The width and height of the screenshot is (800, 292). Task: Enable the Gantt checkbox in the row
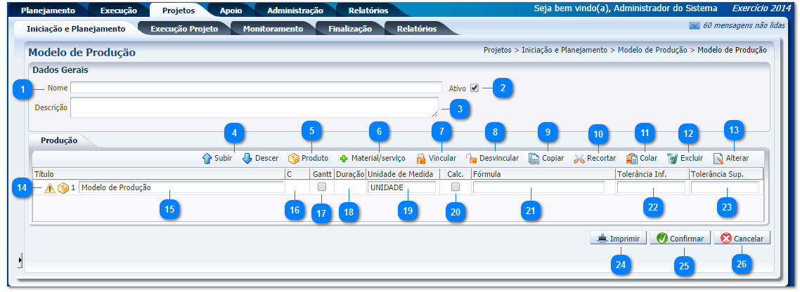(322, 187)
